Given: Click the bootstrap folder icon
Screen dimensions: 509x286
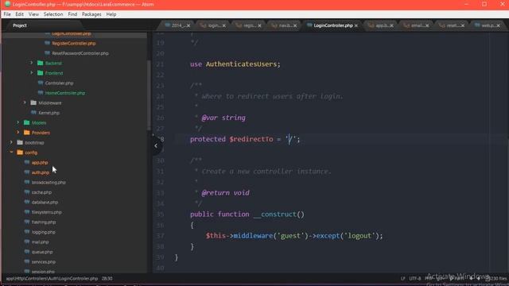Looking at the screenshot, I should (x=20, y=142).
